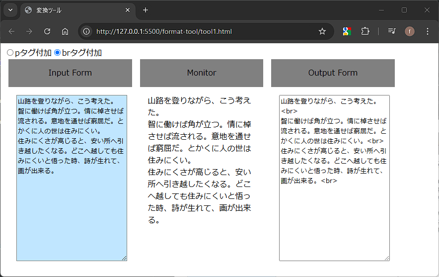Click the address bar URL
This screenshot has width=439, height=277.
pyautogui.click(x=164, y=31)
